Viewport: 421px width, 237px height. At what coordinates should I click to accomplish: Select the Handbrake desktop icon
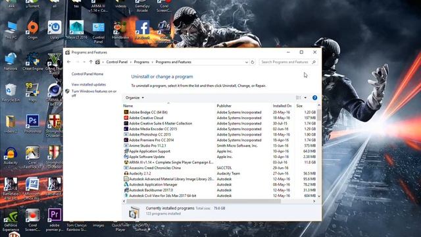click(120, 30)
